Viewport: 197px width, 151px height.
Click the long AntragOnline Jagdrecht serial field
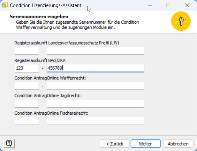click(x=95, y=103)
